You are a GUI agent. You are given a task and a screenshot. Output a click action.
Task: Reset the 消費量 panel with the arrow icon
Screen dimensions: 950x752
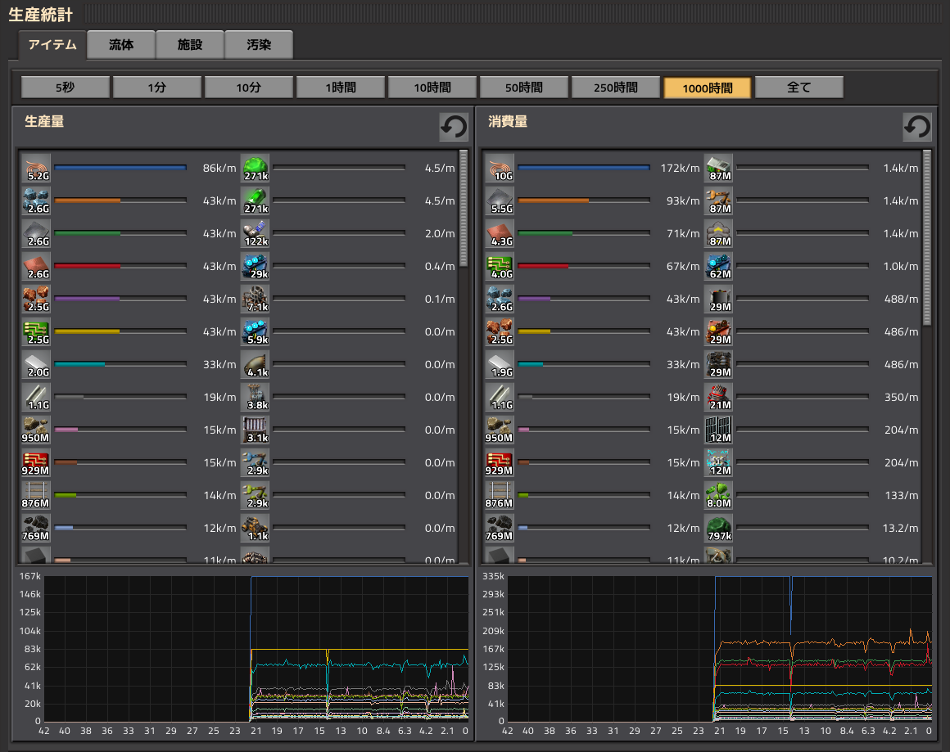916,127
